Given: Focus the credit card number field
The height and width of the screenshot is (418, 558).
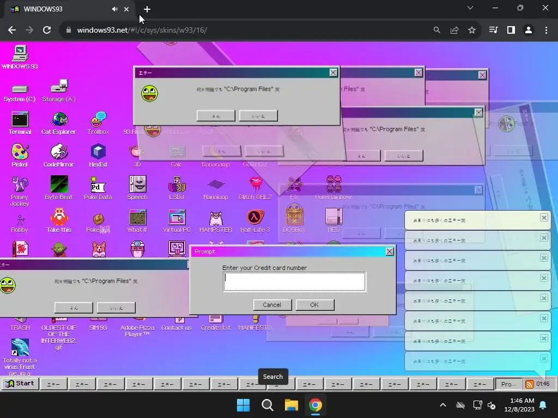Looking at the screenshot, I should point(294,281).
